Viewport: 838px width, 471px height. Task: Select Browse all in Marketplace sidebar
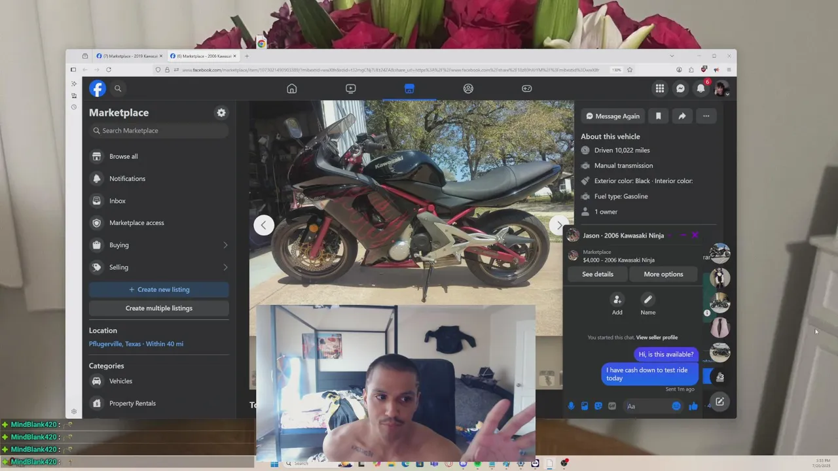(159, 156)
